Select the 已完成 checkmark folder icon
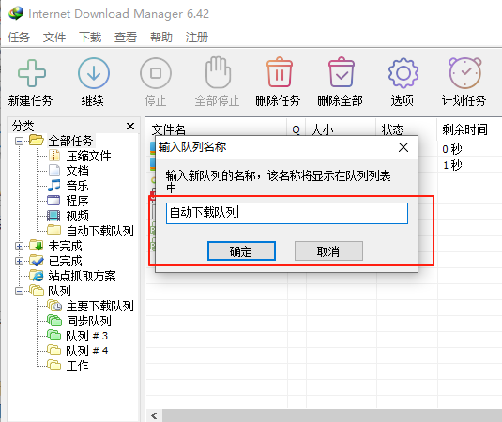Viewport: 502px width, 422px height. click(x=37, y=260)
